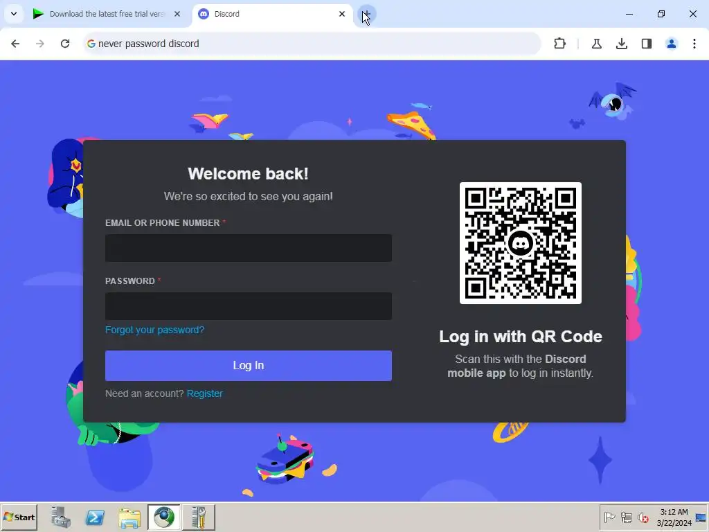Open the Downloads icon in toolbar
Viewport: 709px width, 532px height.
pyautogui.click(x=622, y=44)
